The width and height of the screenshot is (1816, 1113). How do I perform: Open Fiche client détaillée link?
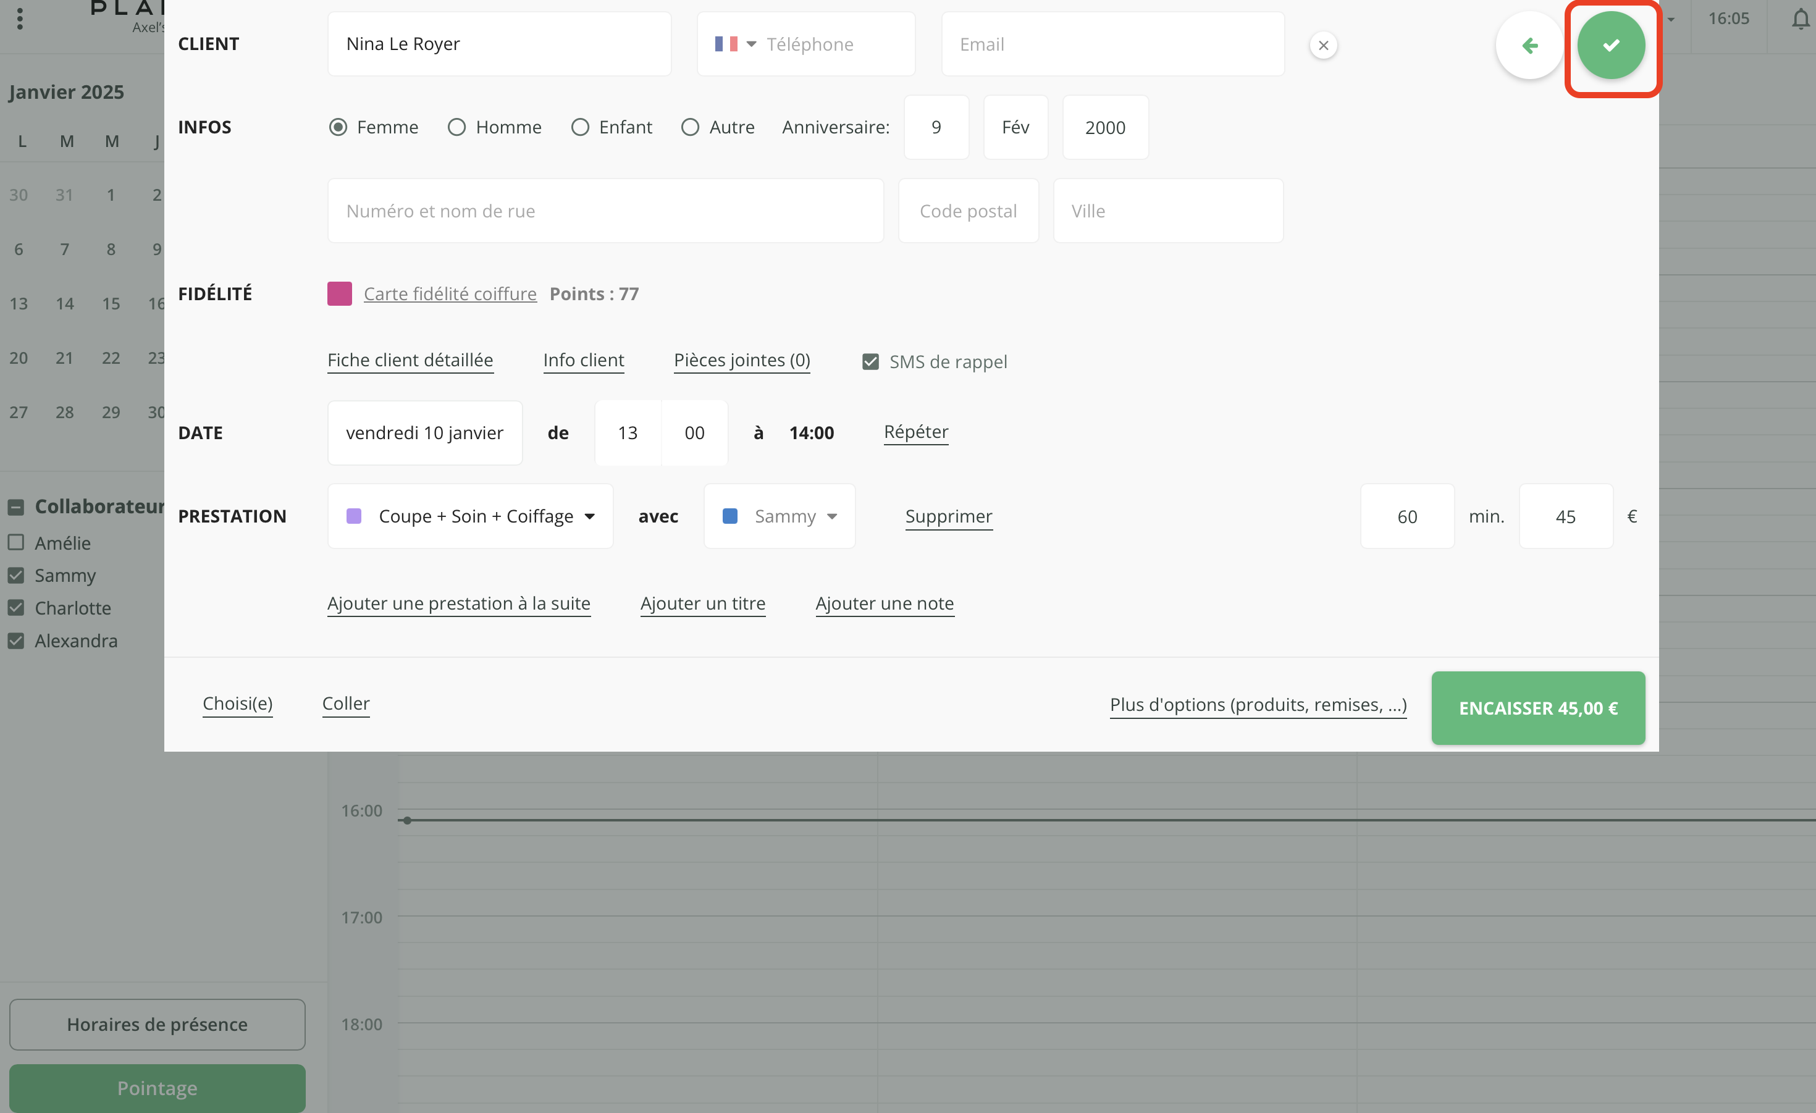coord(410,359)
